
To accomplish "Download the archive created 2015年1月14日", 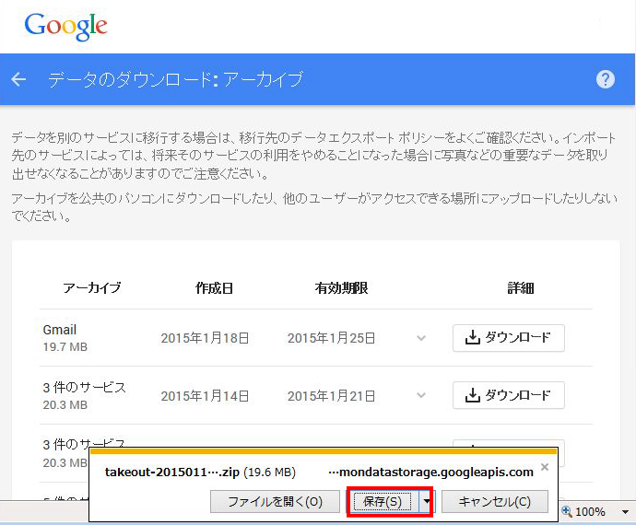I will (508, 395).
